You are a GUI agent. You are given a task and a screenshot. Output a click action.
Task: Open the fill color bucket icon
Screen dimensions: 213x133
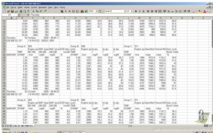[199, 11]
